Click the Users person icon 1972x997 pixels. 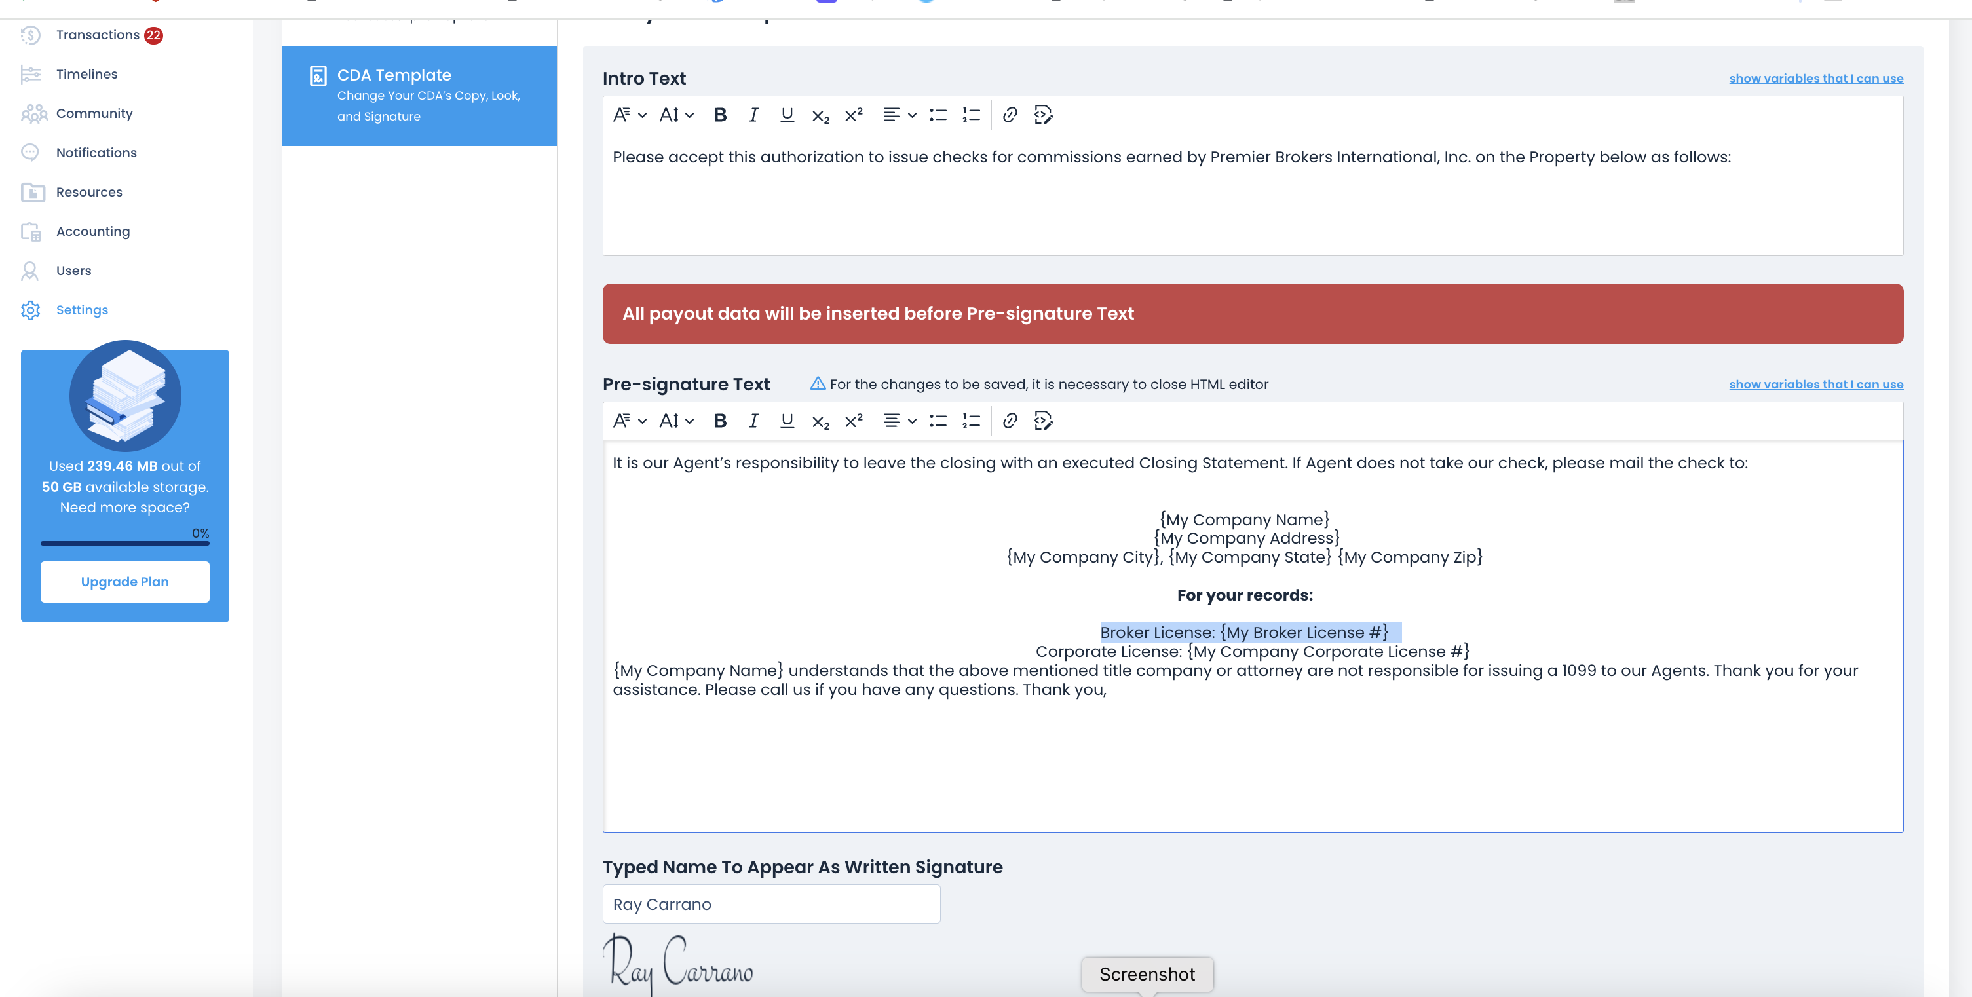(30, 271)
